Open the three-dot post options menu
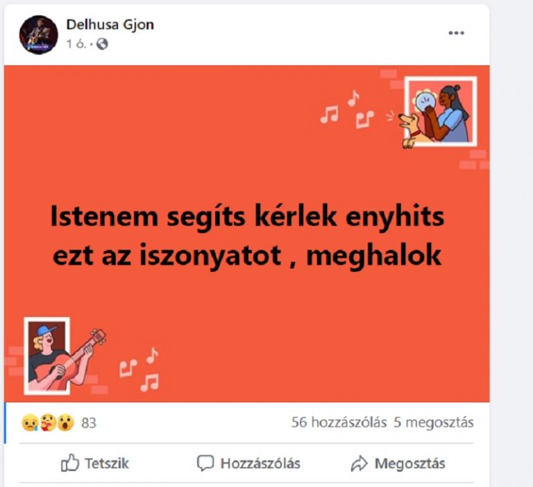This screenshot has height=487, width=533. click(456, 33)
